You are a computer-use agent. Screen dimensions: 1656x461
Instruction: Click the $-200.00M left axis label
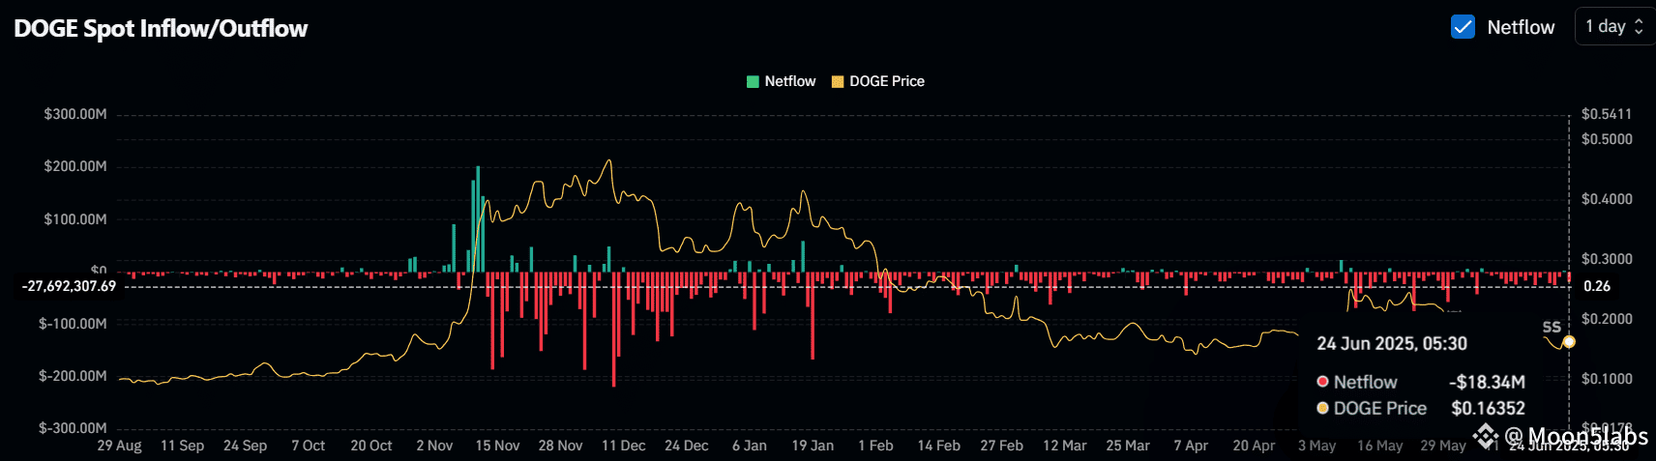(73, 376)
